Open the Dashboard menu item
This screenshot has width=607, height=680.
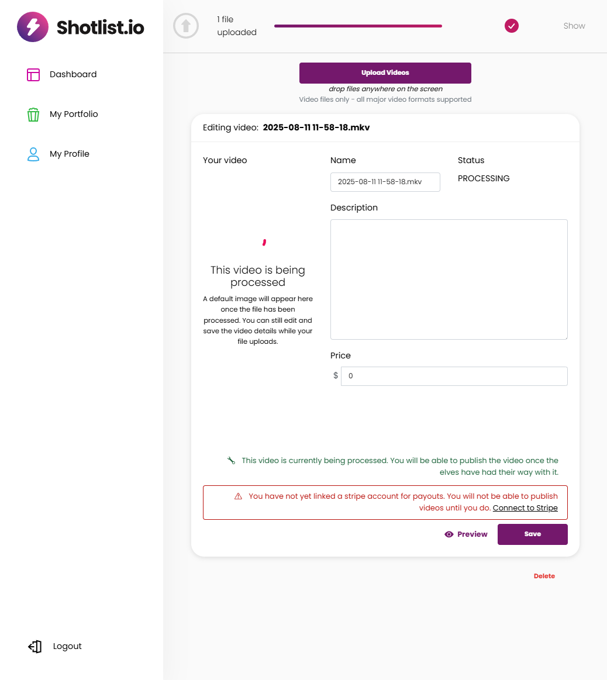click(x=73, y=74)
